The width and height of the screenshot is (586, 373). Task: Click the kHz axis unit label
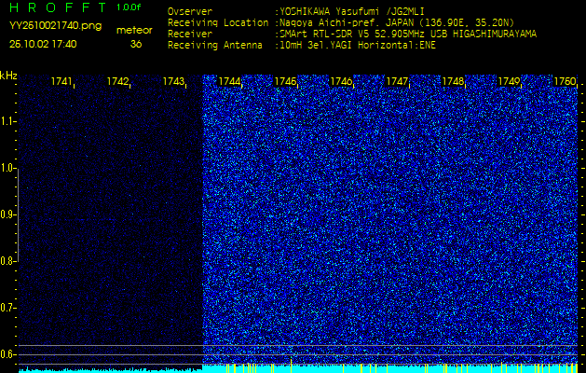coord(8,76)
